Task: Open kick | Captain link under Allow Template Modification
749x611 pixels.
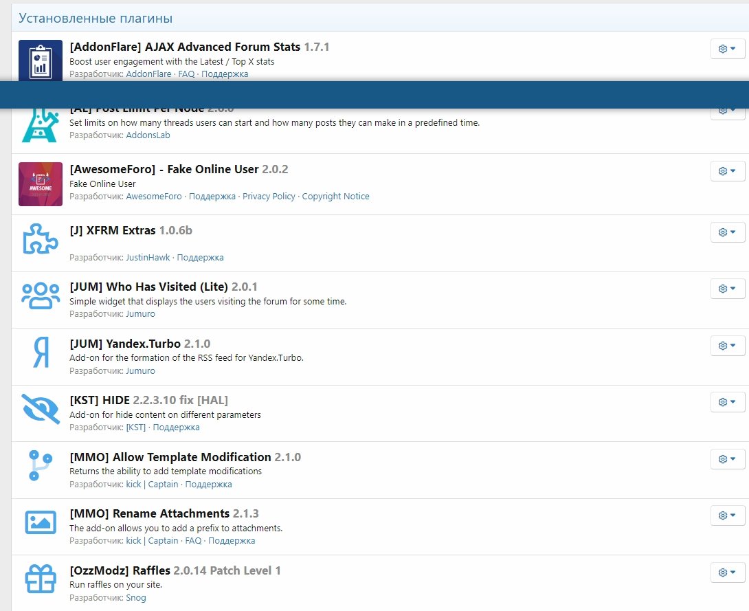Action: click(152, 484)
